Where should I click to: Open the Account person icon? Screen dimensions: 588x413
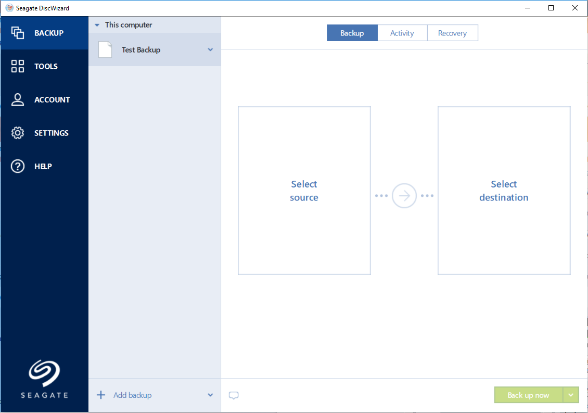[x=17, y=99]
